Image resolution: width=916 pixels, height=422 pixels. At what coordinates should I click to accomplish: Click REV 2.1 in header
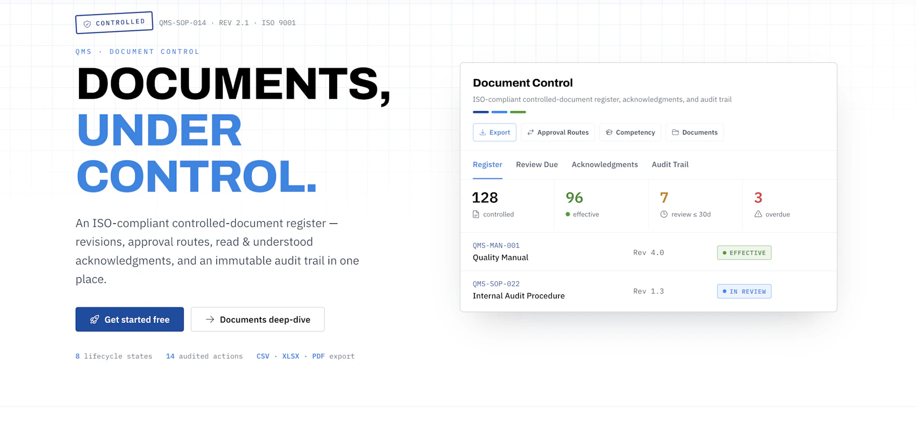coord(234,23)
